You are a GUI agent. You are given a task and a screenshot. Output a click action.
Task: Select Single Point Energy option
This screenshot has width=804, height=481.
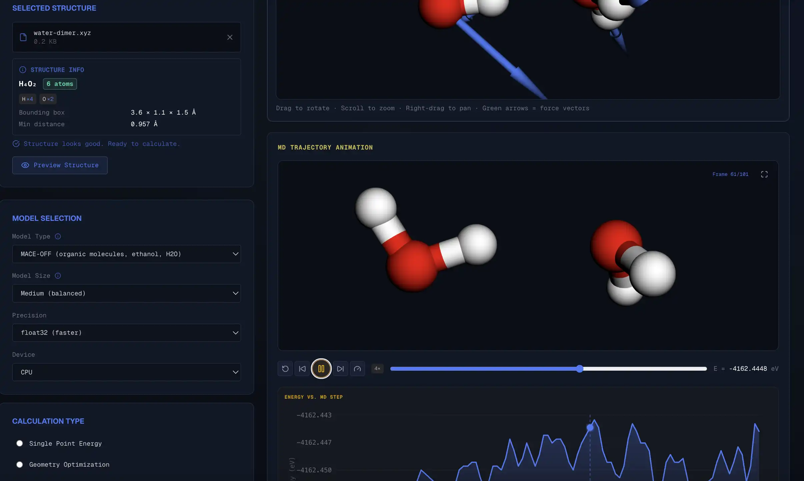(x=20, y=443)
